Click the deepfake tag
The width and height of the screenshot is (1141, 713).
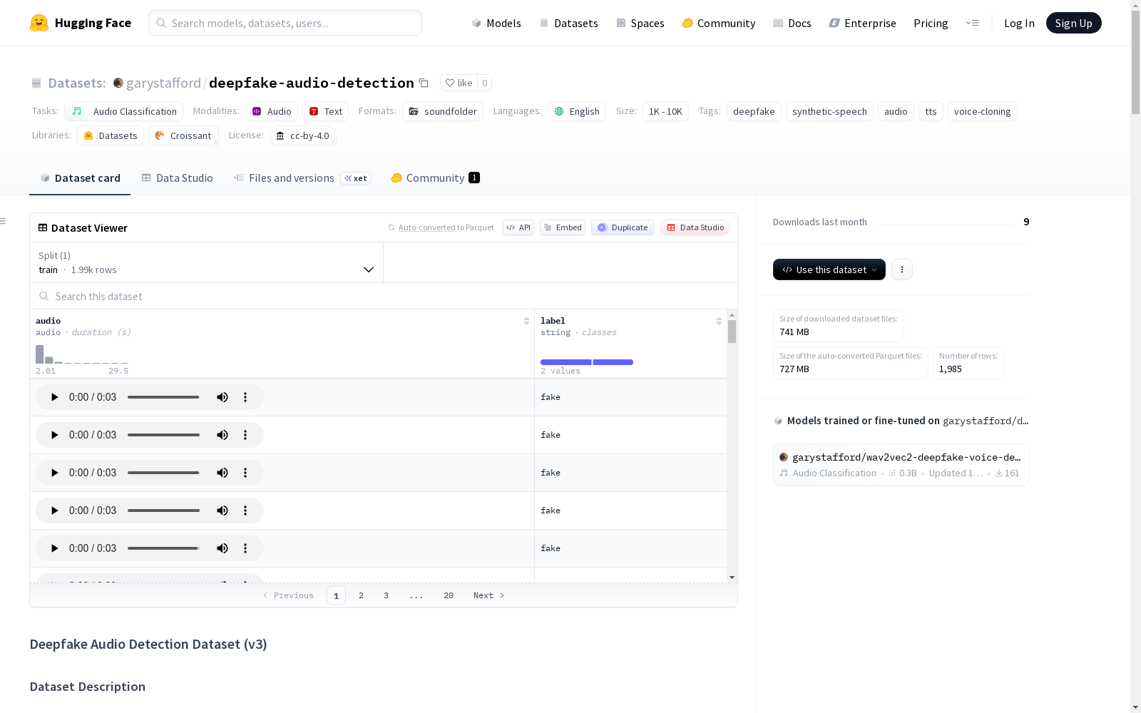pyautogui.click(x=754, y=111)
